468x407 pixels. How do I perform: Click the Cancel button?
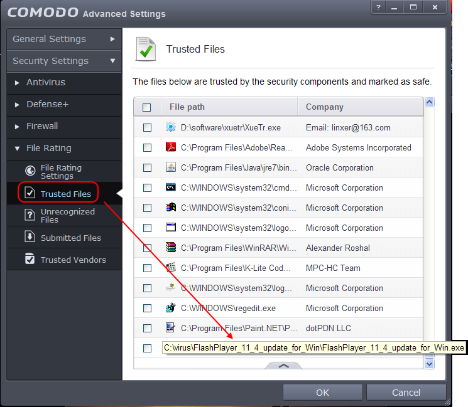(406, 393)
